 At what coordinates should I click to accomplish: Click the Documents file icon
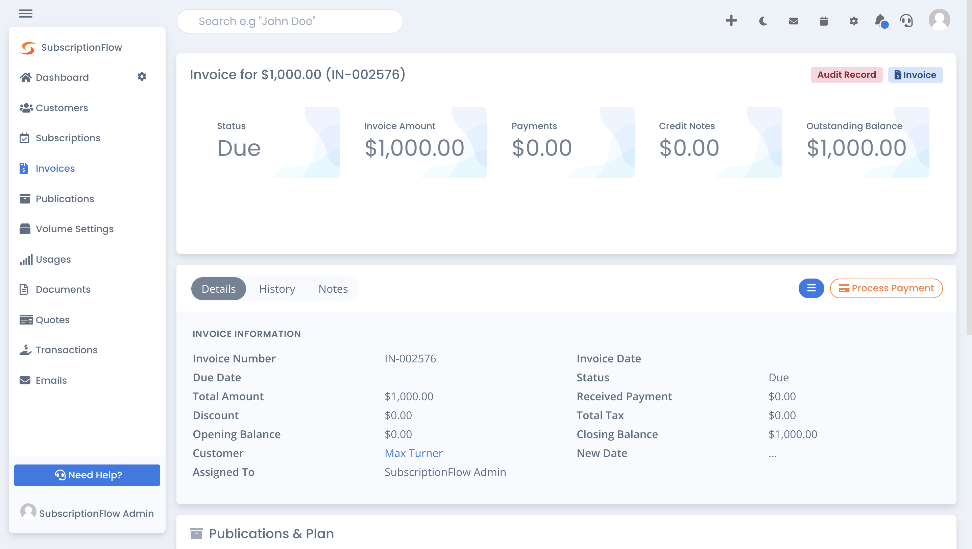(x=24, y=289)
